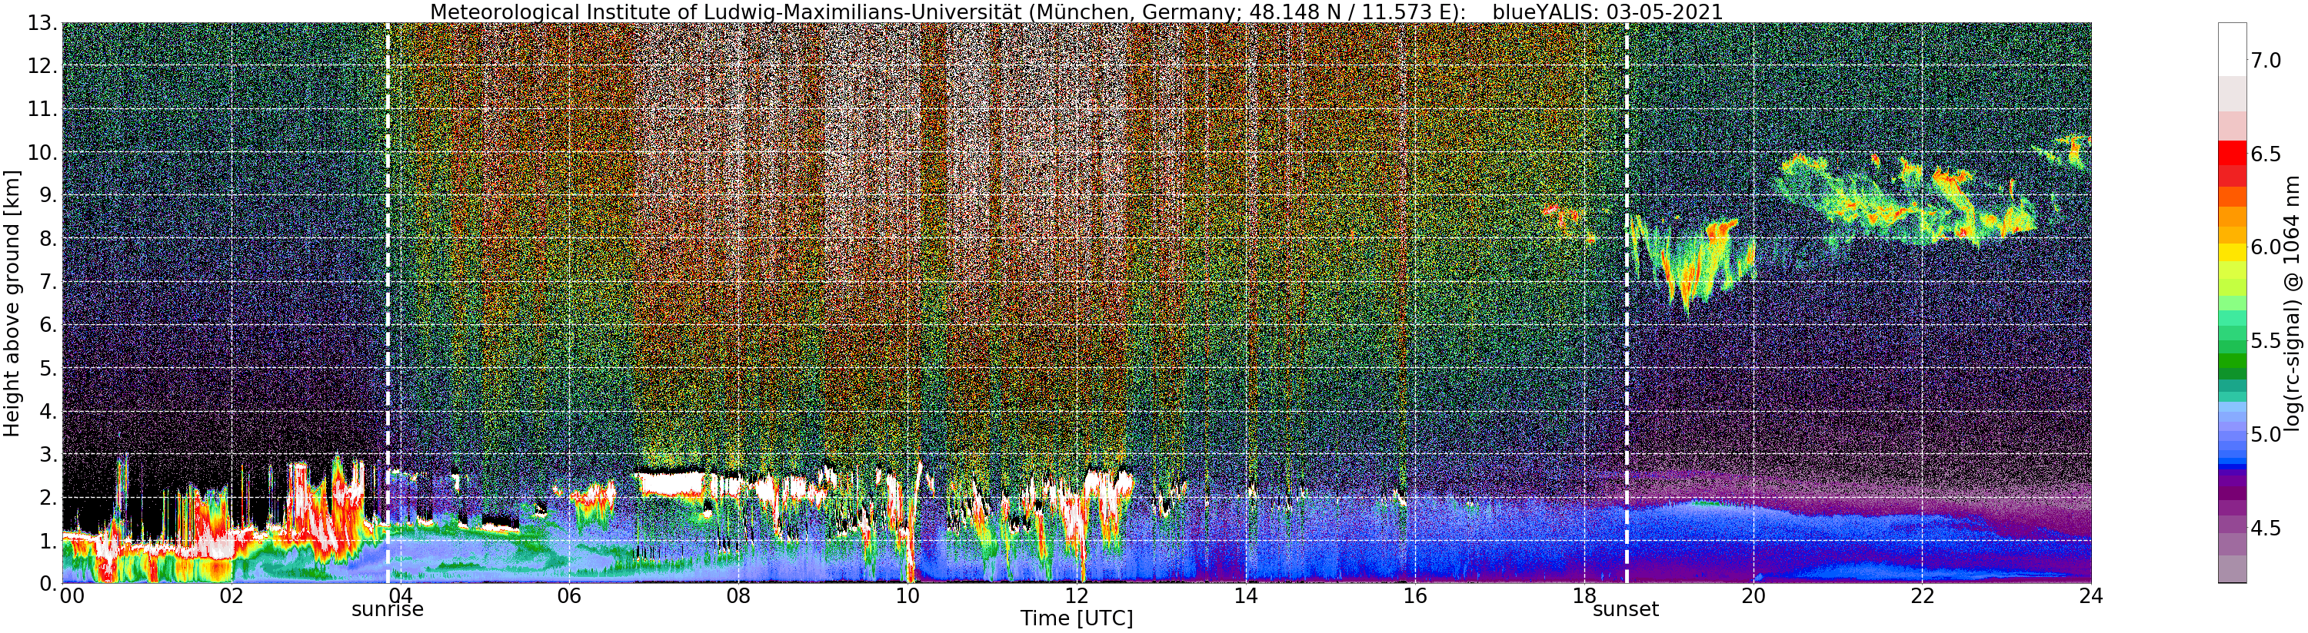2308x633 pixels.
Task: Click the '14' time tick label
Action: [1245, 595]
